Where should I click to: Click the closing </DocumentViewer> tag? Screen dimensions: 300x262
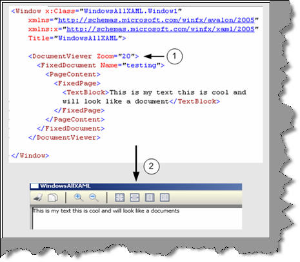click(x=65, y=137)
